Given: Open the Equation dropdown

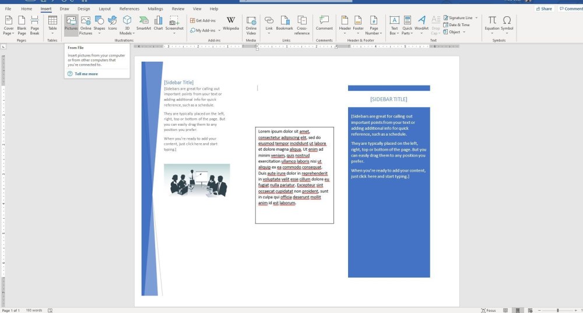Looking at the screenshot, I should click(x=492, y=25).
